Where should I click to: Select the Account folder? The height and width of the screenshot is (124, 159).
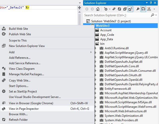tap(106, 30)
